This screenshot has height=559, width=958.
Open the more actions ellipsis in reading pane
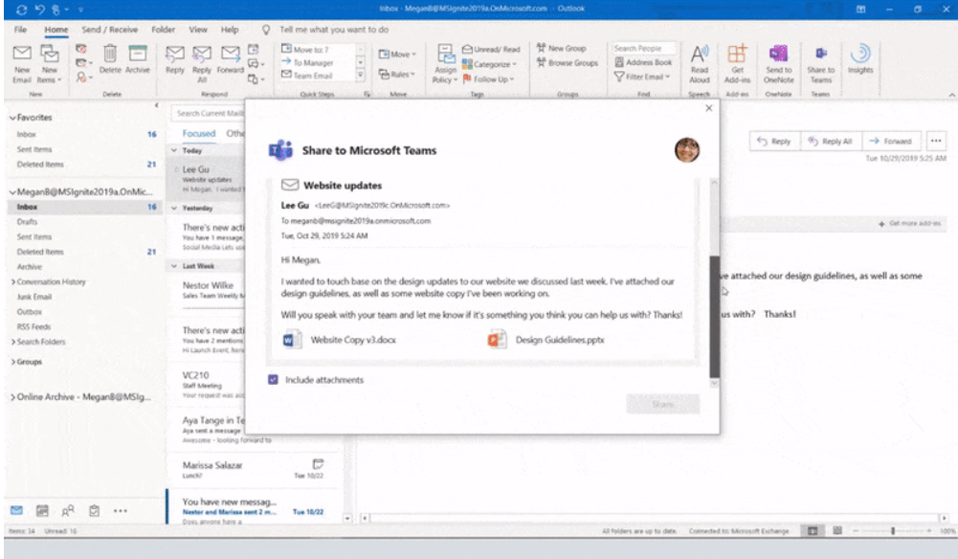point(936,141)
